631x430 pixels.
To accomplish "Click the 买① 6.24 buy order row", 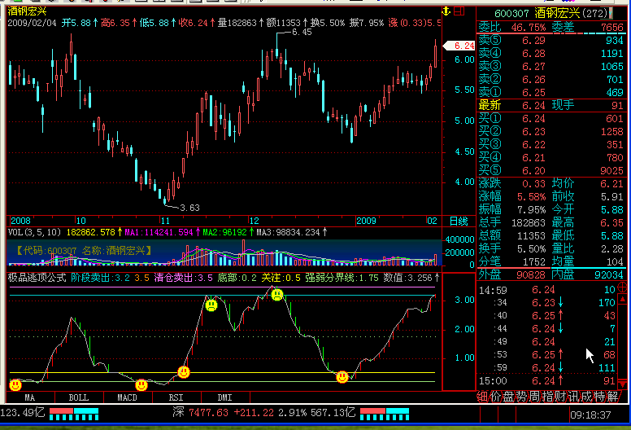I will tap(551, 118).
